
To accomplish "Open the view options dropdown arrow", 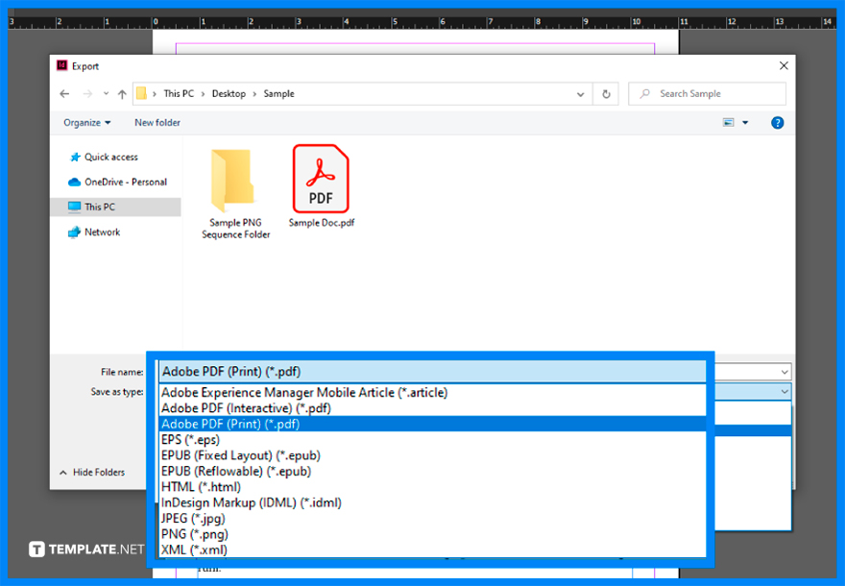I will [x=745, y=123].
